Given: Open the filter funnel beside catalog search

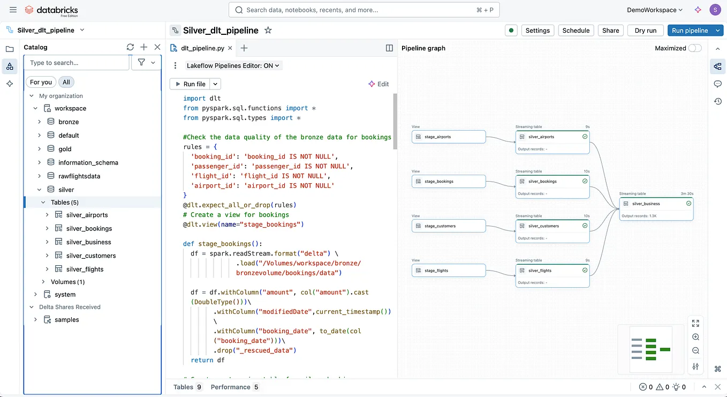Looking at the screenshot, I should (141, 62).
